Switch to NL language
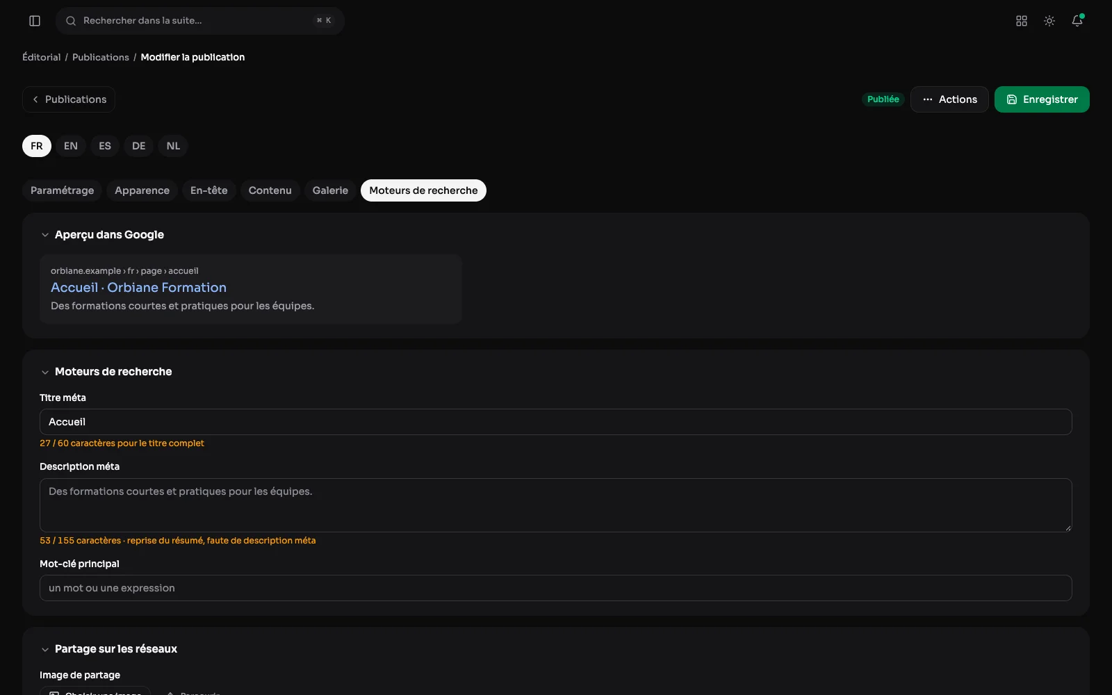The height and width of the screenshot is (695, 1112). (173, 146)
